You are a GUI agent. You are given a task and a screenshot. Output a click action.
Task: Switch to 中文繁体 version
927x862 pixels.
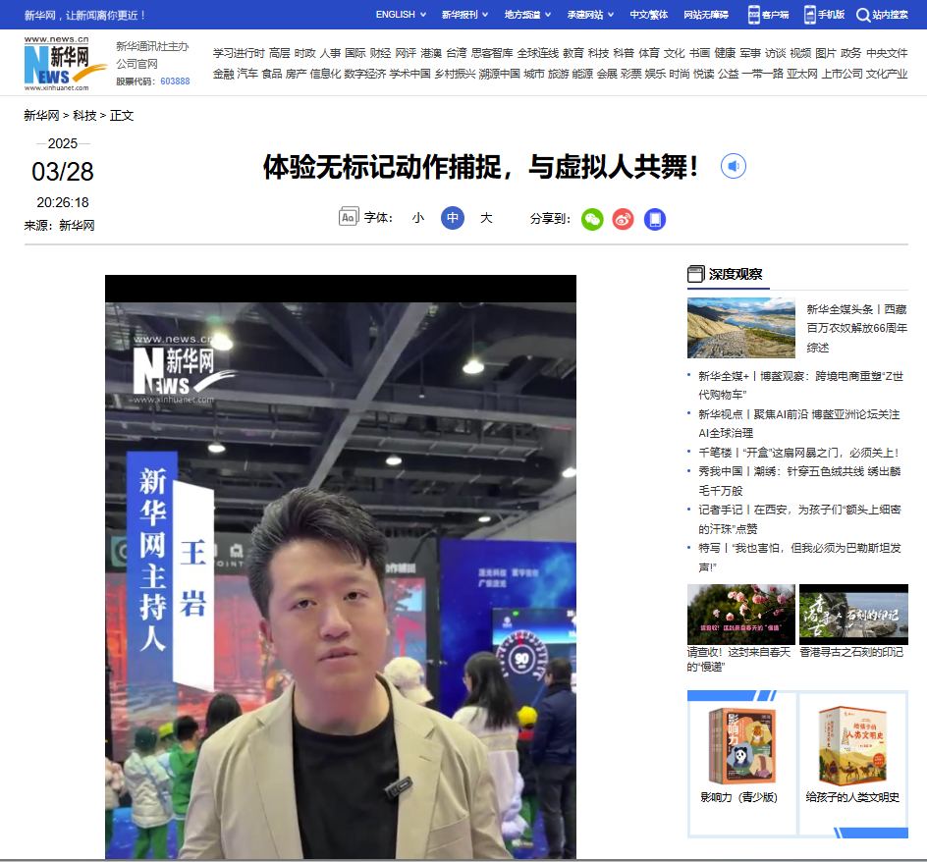click(648, 15)
